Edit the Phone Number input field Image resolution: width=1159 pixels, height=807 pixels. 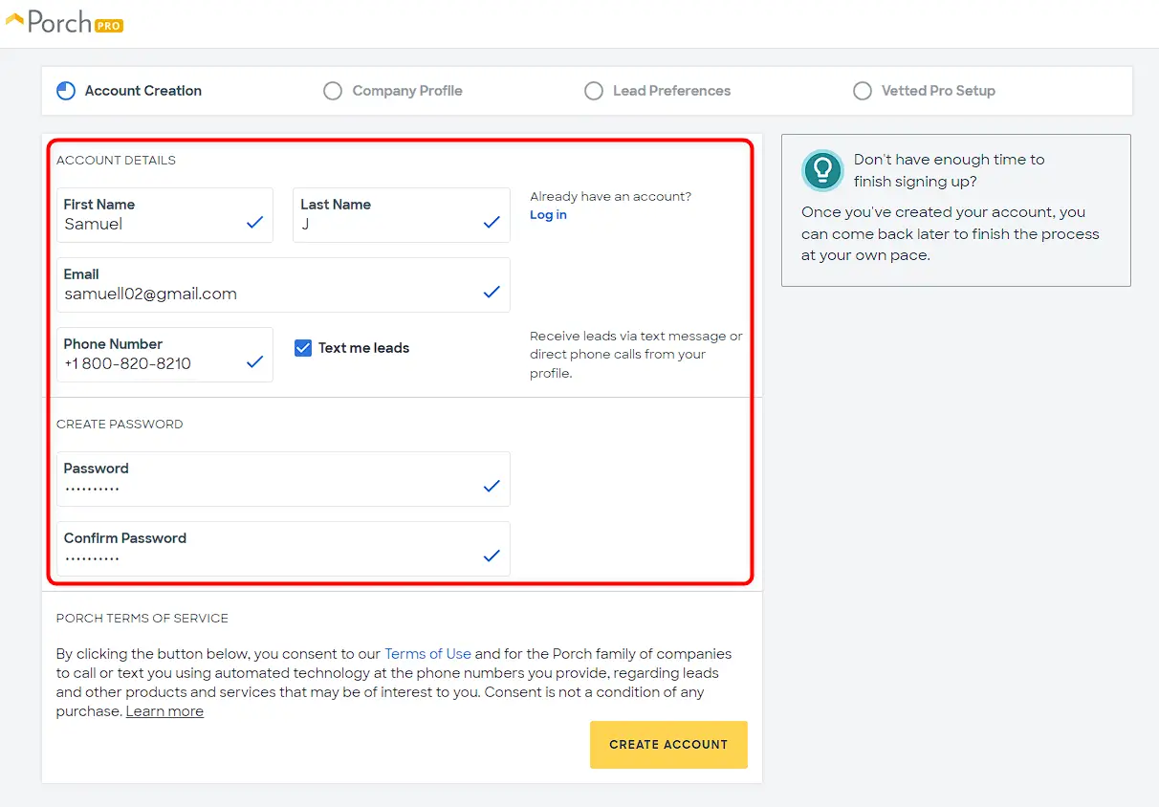[x=164, y=355]
